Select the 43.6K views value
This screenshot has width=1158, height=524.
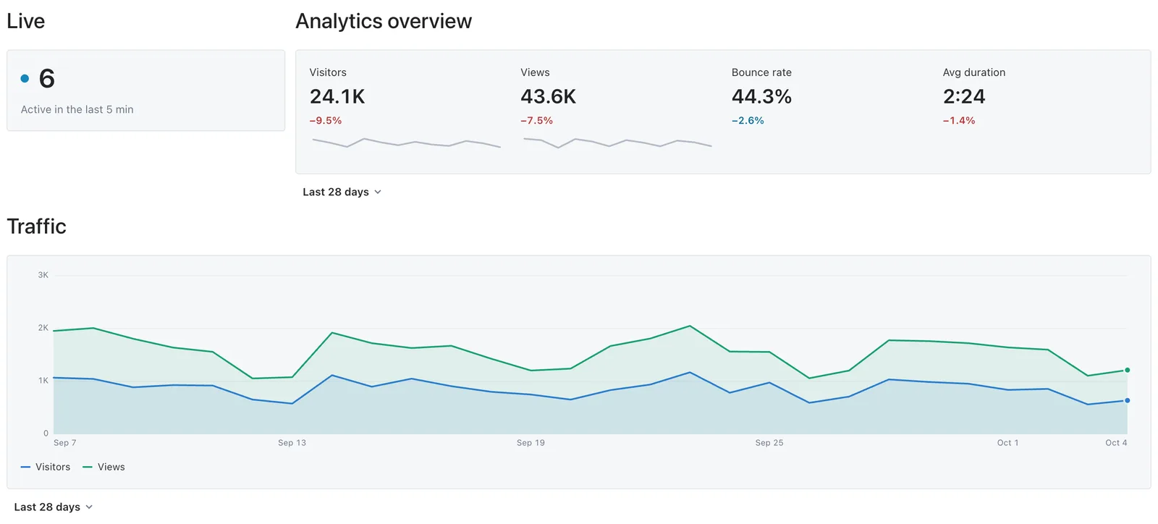click(x=548, y=96)
